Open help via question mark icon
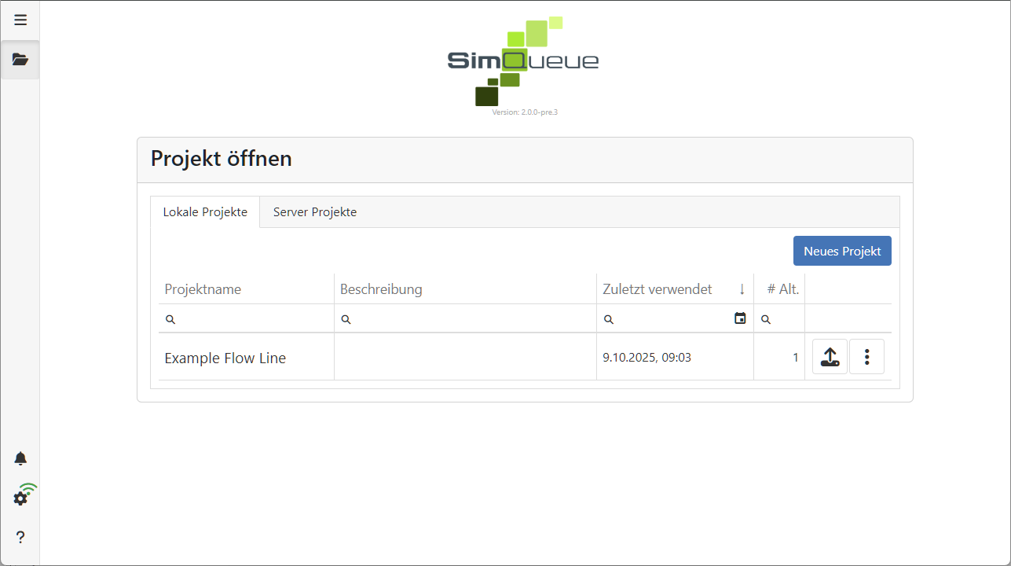 click(20, 538)
